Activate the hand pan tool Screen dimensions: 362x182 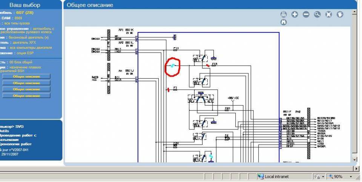pyautogui.click(x=340, y=14)
